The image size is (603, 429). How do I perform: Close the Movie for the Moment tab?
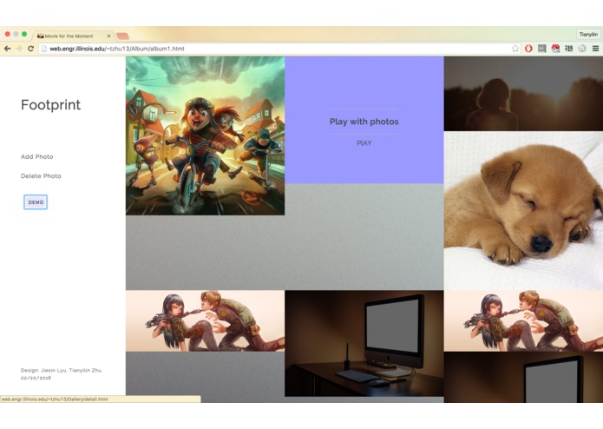(108, 36)
